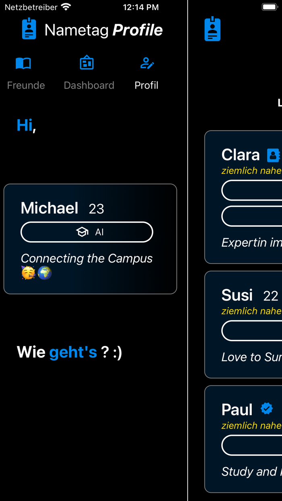
Task: Tap the graduation cap icon inside the AI button
Action: tap(82, 232)
